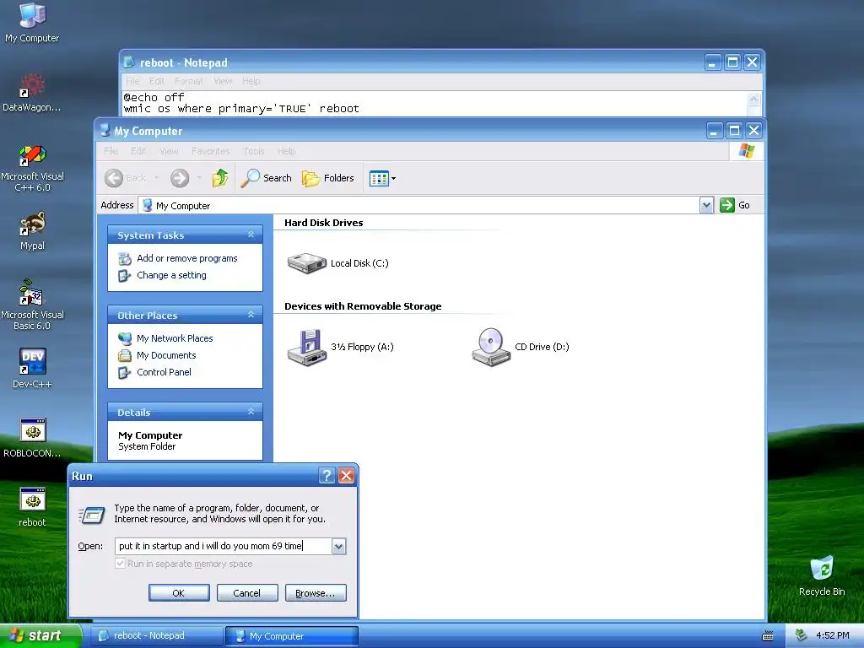Open File menu in My Computer

(x=111, y=151)
